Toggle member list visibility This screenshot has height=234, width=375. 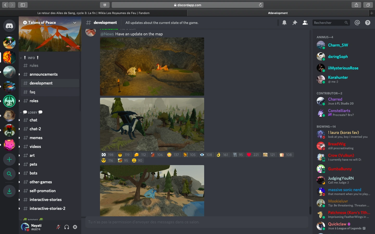[305, 23]
